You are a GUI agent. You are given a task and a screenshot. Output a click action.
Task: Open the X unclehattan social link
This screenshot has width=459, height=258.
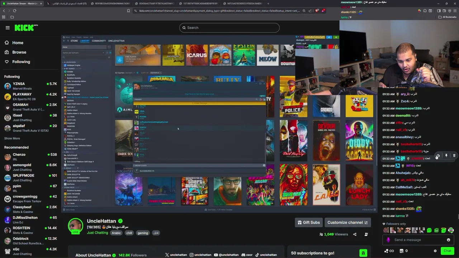[176, 255]
